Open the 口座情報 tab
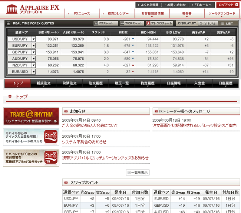 pyautogui.click(x=174, y=83)
